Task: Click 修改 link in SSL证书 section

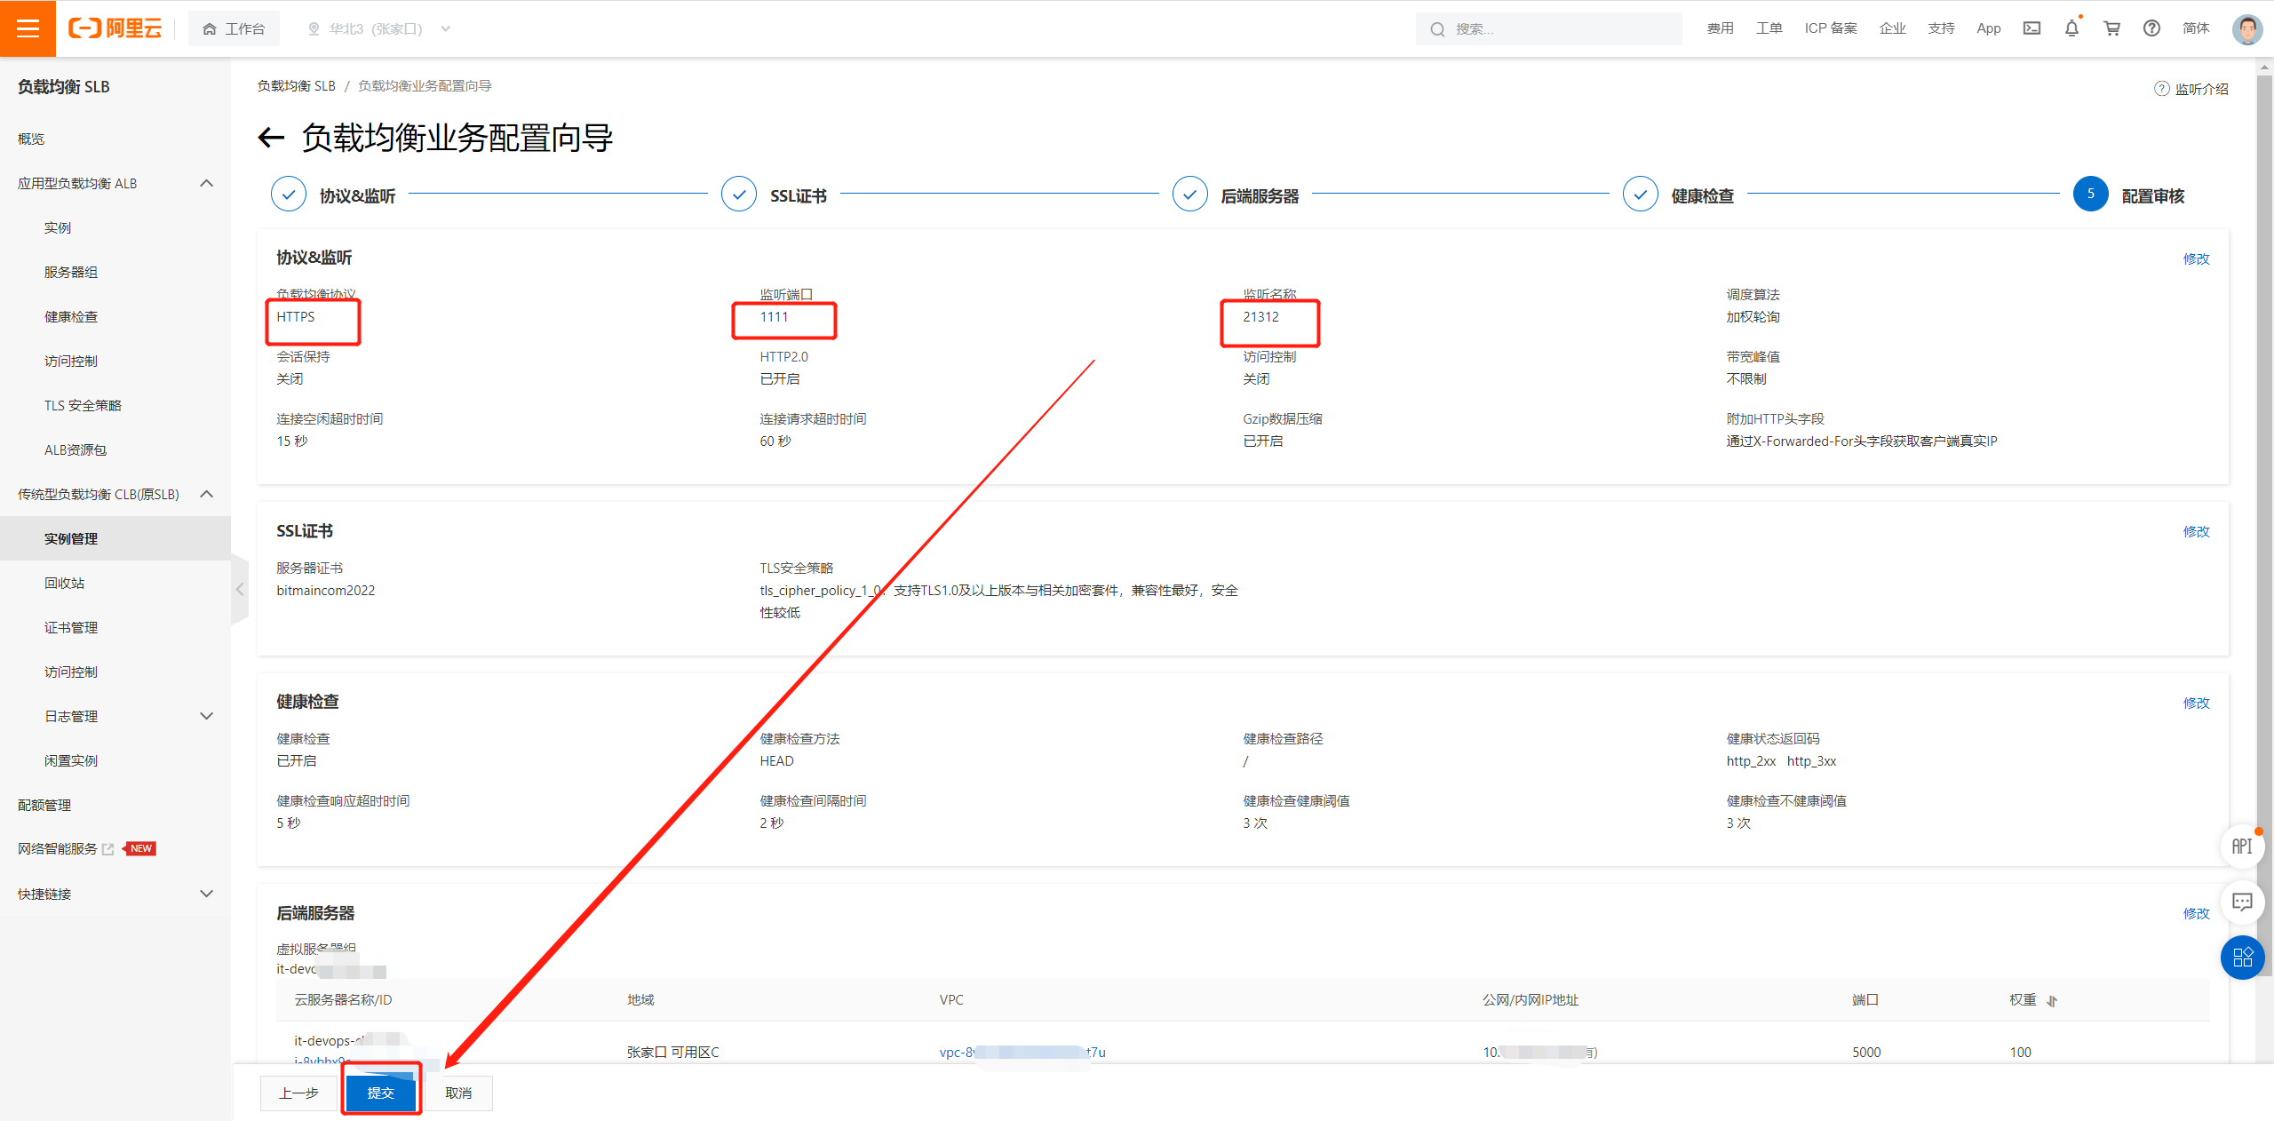Action: coord(2196,531)
